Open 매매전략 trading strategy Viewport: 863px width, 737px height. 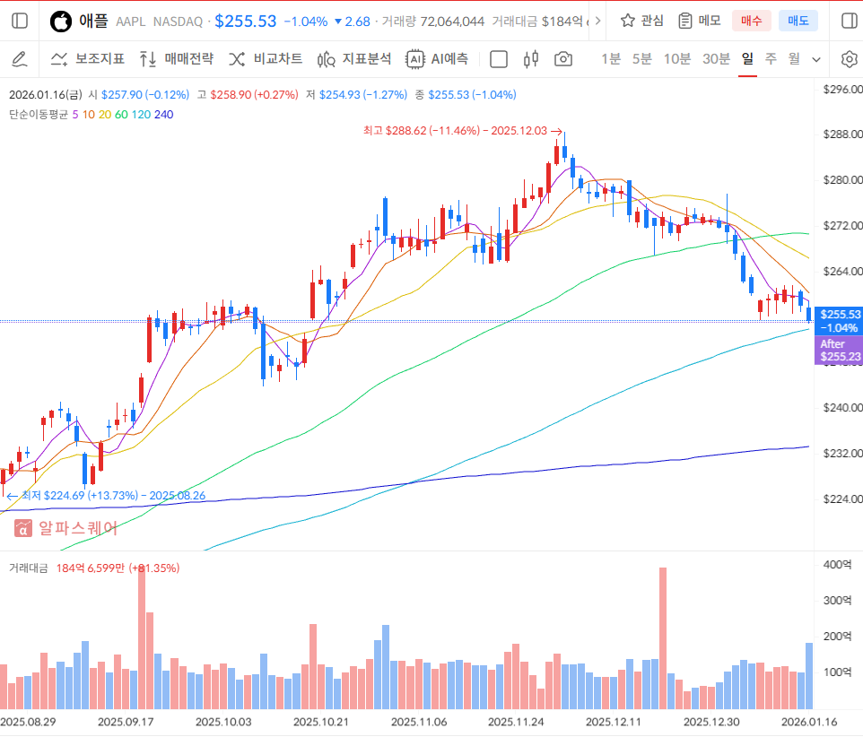point(176,59)
